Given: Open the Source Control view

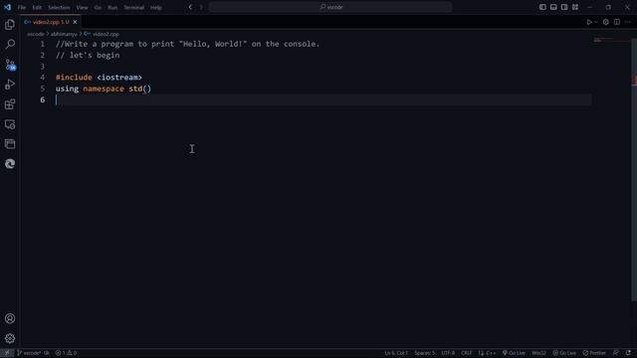Looking at the screenshot, I should pyautogui.click(x=10, y=64).
